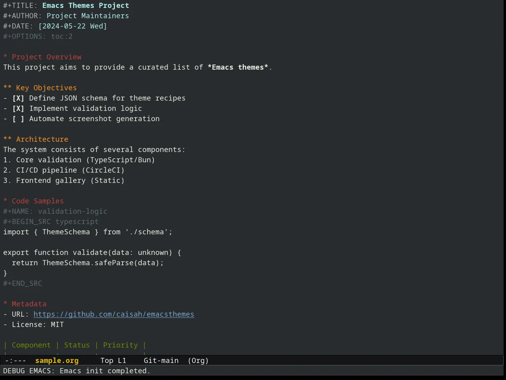This screenshot has width=506, height=380.
Task: Click the author value Project Maintainers
Action: 88,16
